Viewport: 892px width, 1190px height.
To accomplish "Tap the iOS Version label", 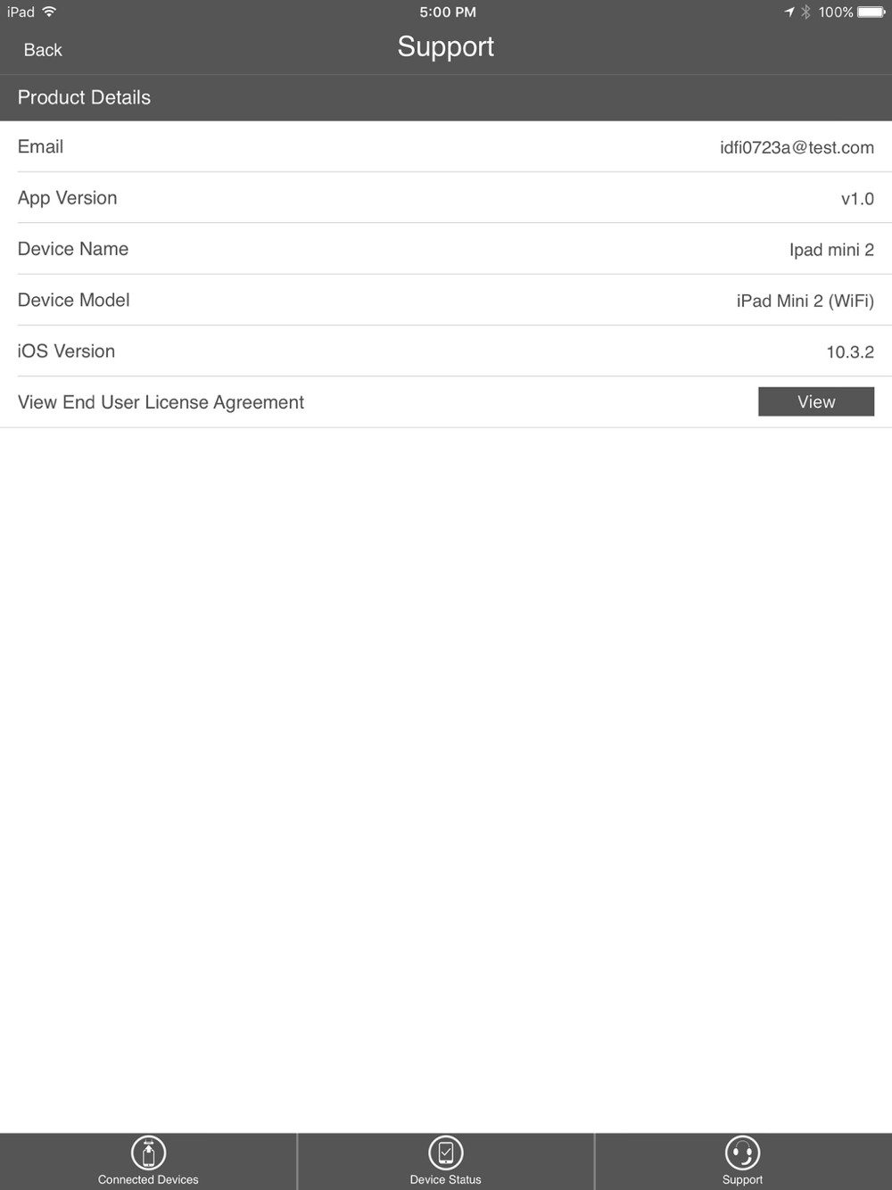I will (66, 351).
